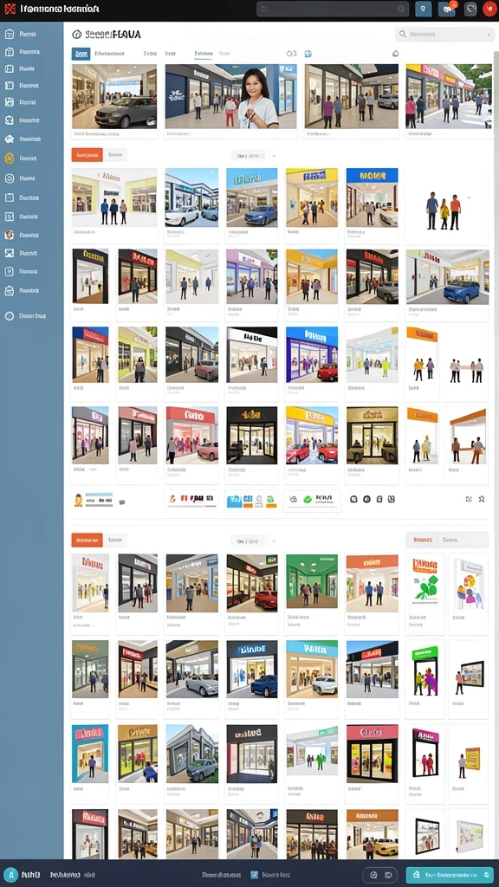
Task: Select orange-text option in second gallery's right toggle
Action: (x=423, y=540)
